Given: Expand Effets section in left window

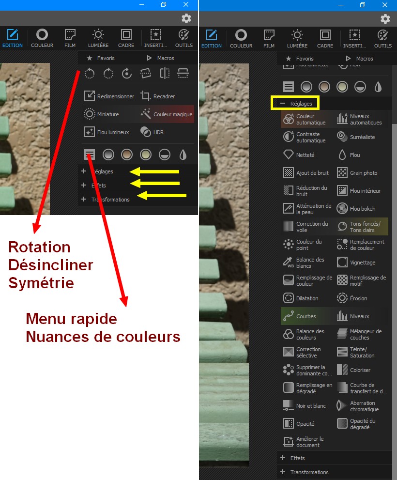Looking at the screenshot, I should (138, 185).
